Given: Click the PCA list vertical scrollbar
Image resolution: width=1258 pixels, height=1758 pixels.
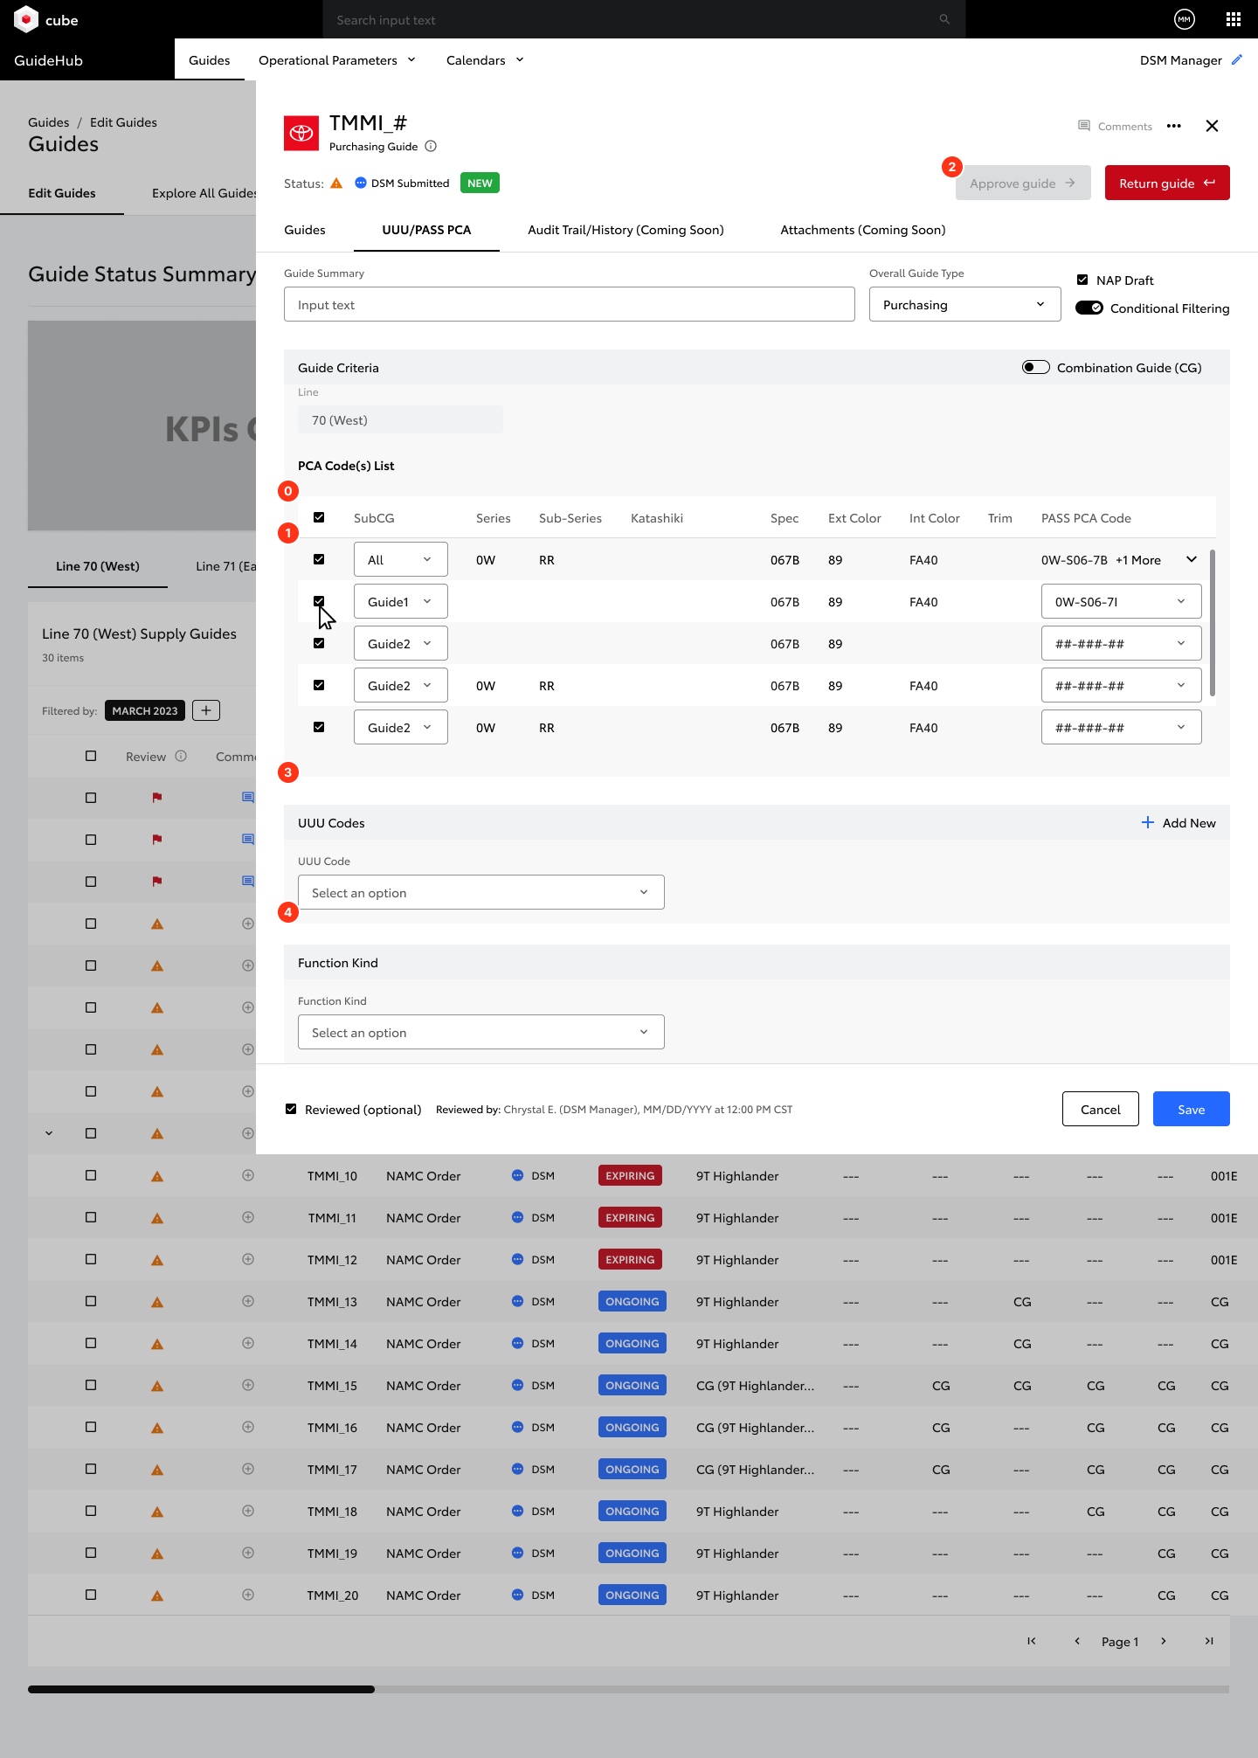Looking at the screenshot, I should click(1213, 623).
